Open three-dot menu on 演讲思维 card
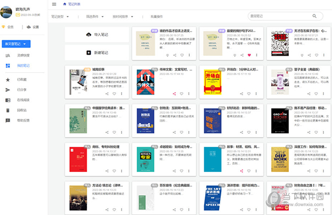332x215 pixels. click(256, 209)
